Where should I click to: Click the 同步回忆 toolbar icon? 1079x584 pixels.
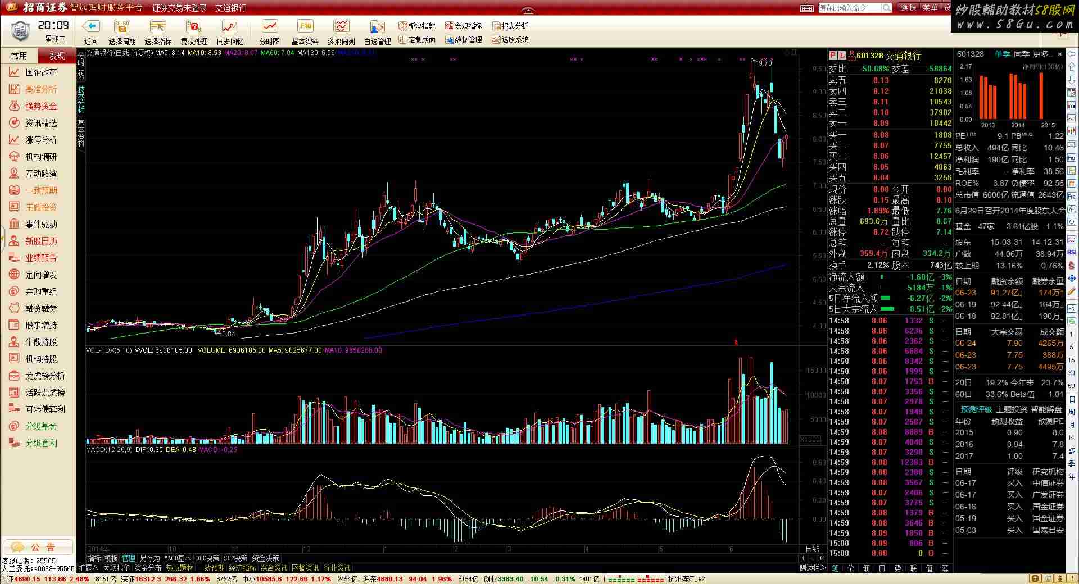(x=230, y=26)
